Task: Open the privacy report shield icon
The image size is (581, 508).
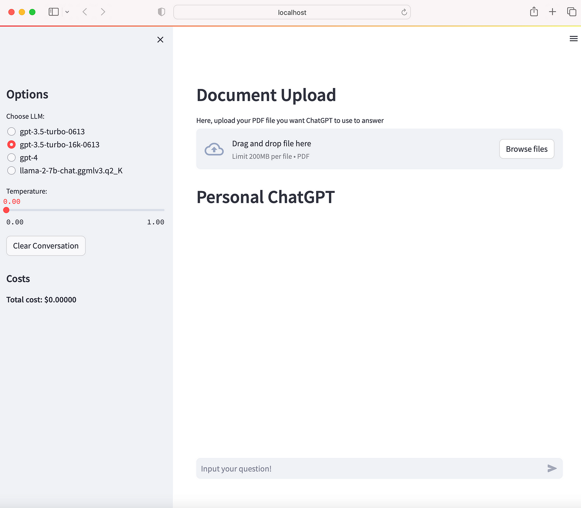Action: (x=161, y=12)
